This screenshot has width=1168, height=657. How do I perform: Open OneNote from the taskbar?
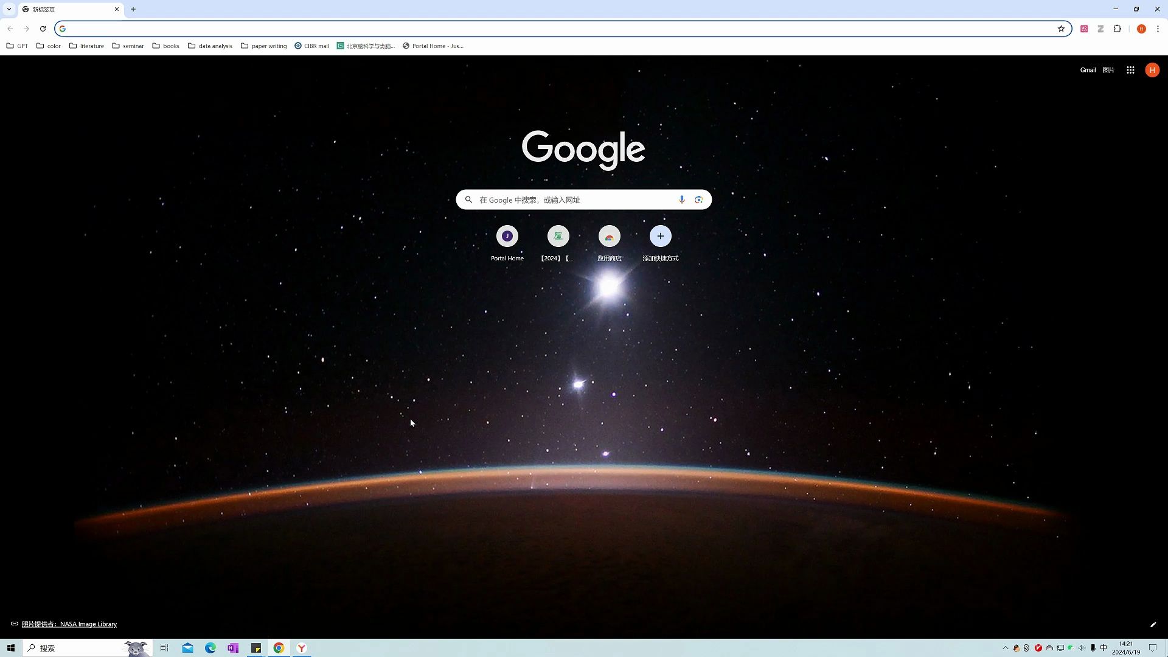click(x=233, y=648)
